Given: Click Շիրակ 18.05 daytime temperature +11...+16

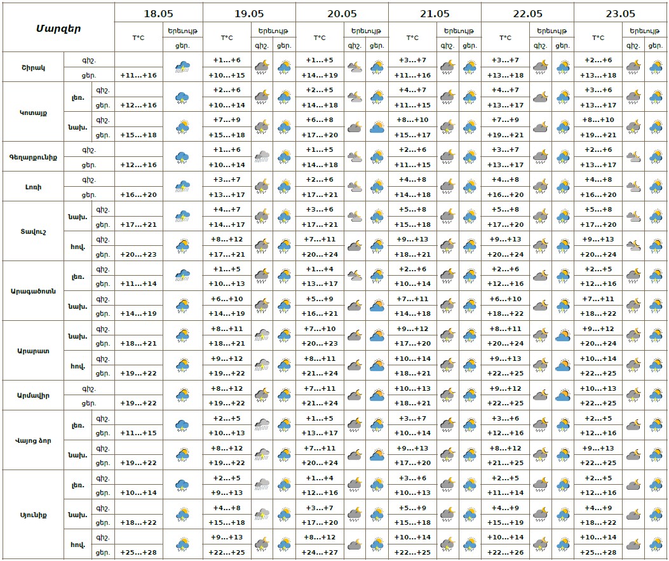Looking at the screenshot, I should click(139, 75).
